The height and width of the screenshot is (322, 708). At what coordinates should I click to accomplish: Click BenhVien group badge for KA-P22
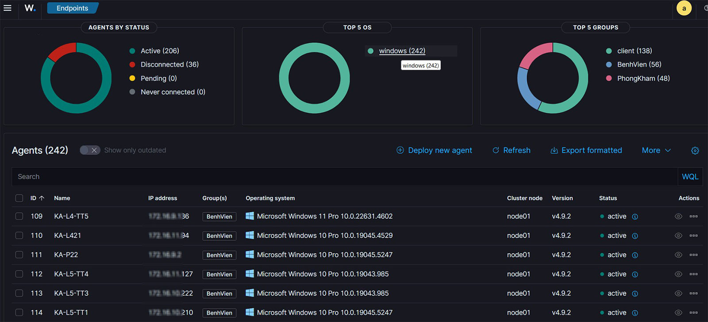pos(219,255)
